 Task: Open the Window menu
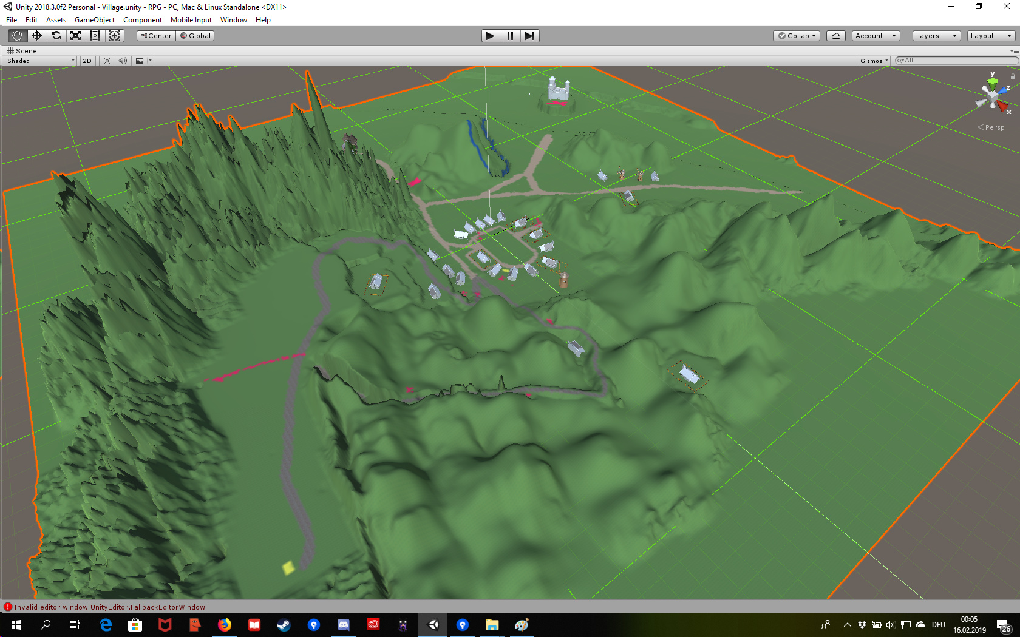(234, 20)
